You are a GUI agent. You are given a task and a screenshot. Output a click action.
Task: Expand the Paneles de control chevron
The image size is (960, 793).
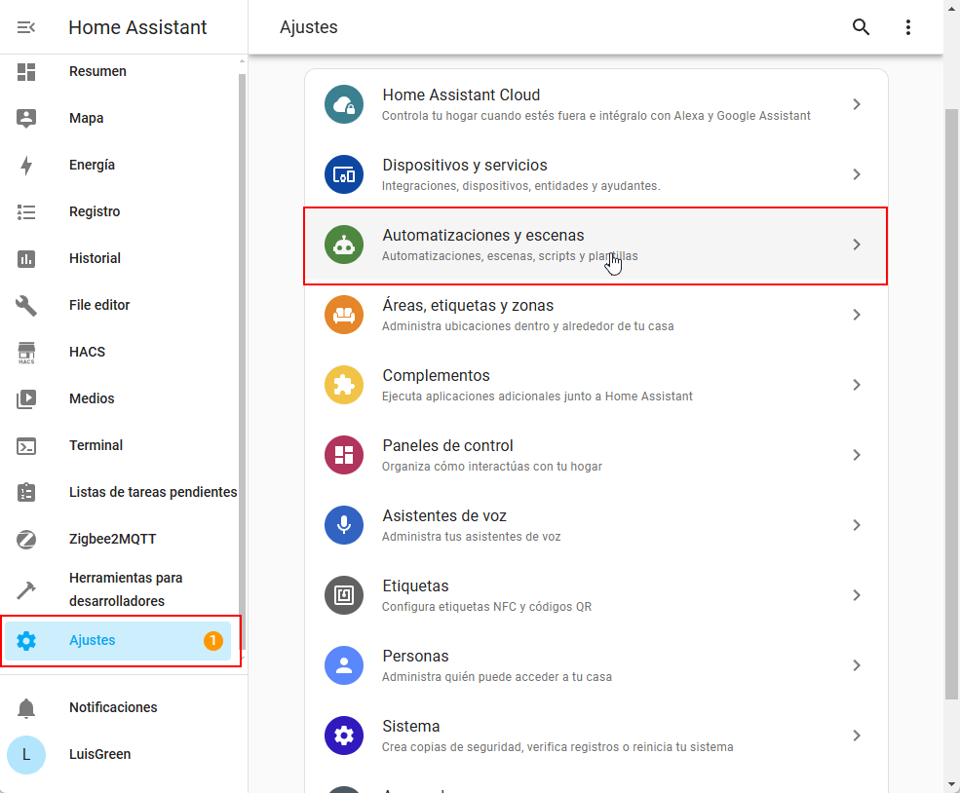pos(857,455)
